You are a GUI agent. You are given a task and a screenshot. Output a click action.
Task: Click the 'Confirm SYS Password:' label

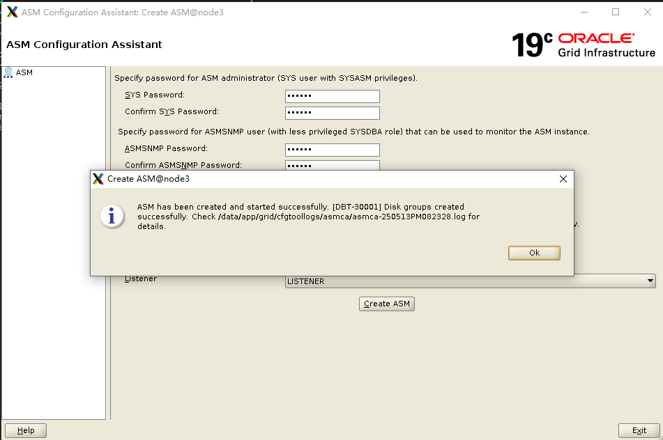[x=172, y=111]
